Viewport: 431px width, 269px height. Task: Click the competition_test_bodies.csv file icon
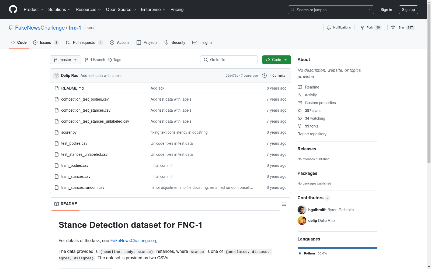[x=57, y=99]
